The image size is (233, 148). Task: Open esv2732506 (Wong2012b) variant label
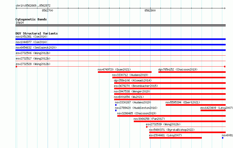pos(33,53)
